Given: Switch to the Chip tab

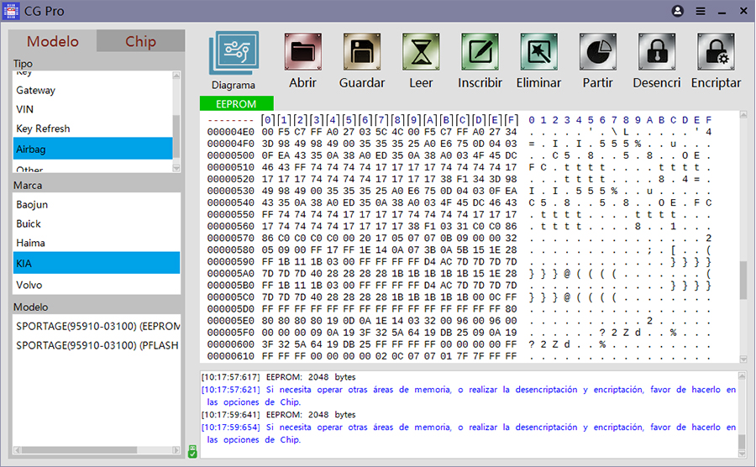Looking at the screenshot, I should coord(140,41).
